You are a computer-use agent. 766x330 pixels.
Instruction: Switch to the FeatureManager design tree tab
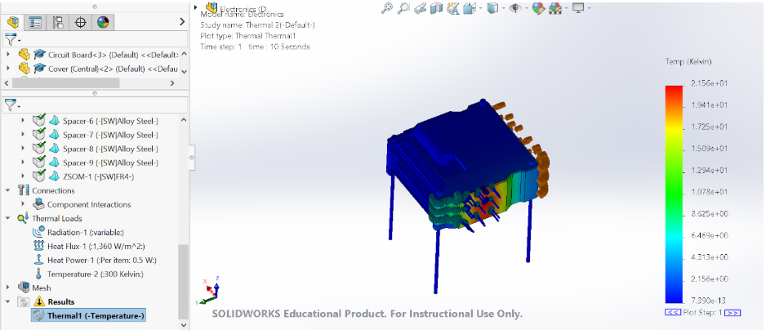click(13, 22)
